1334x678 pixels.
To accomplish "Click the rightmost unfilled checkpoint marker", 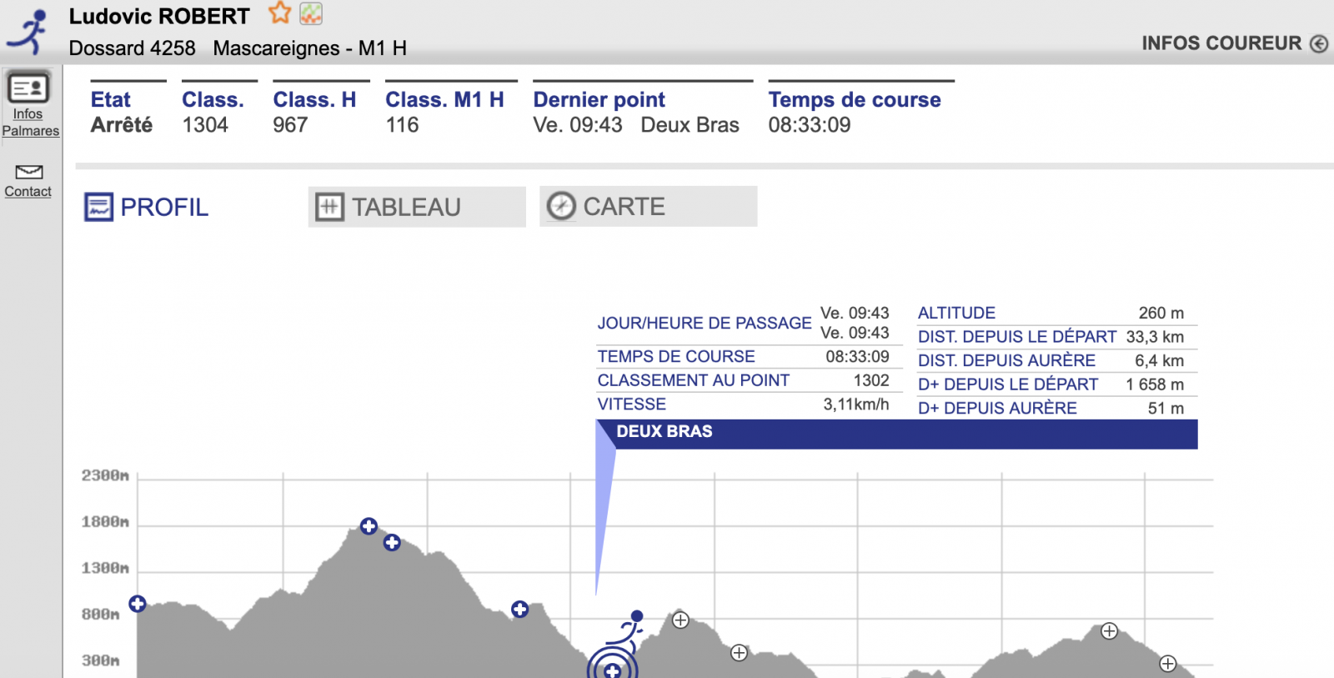I will (x=1168, y=664).
